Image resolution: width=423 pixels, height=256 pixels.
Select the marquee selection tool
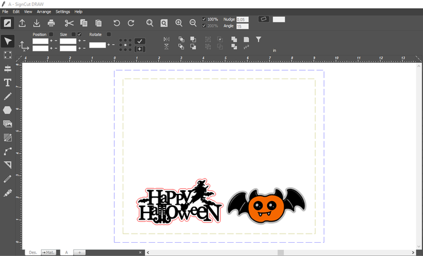(x=7, y=55)
